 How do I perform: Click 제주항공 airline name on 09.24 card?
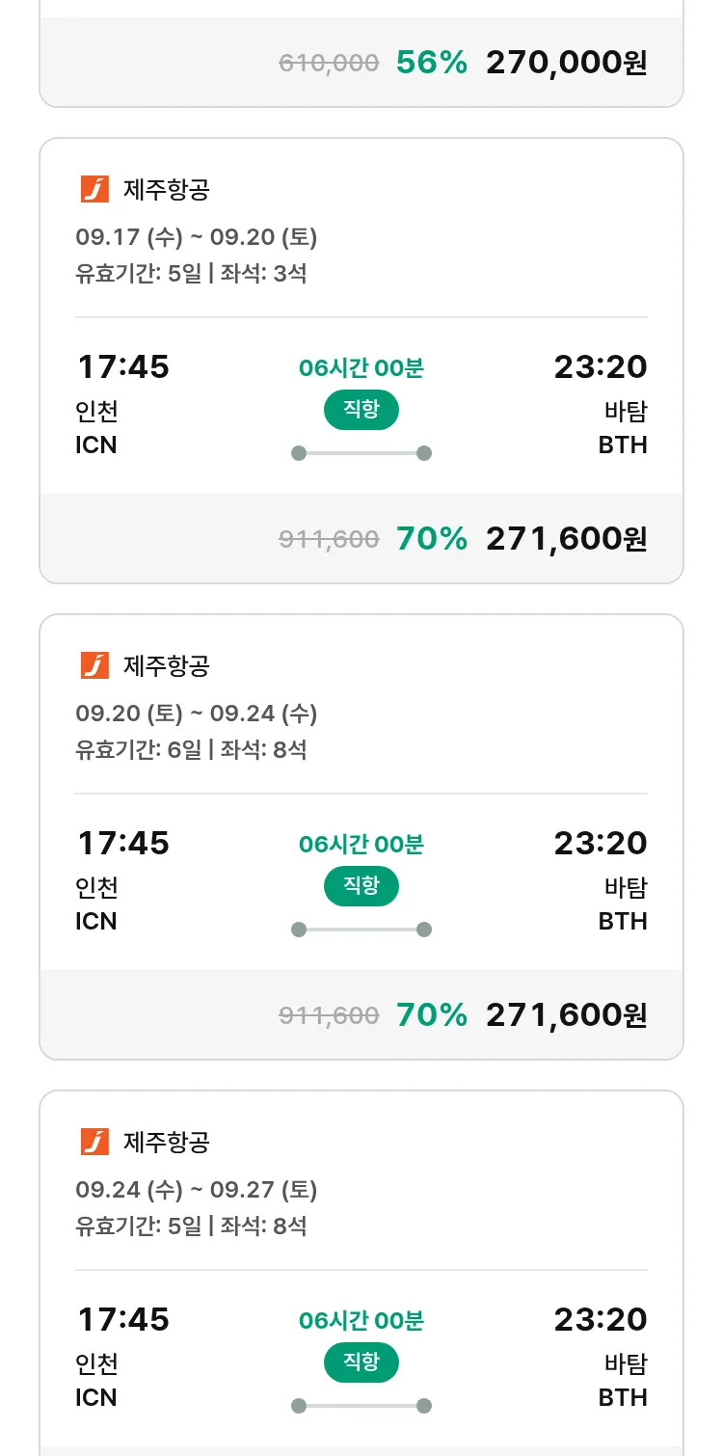166,1142
